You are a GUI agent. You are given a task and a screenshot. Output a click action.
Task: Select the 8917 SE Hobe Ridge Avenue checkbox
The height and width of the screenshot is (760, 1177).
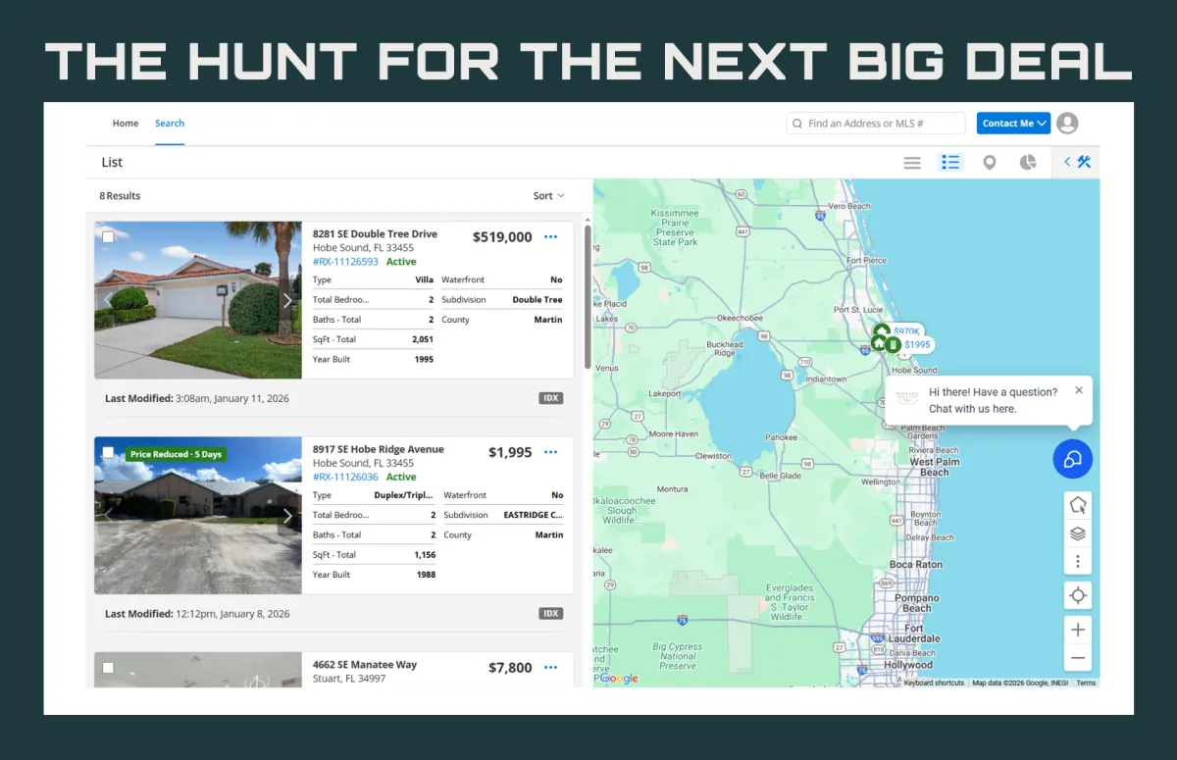click(x=108, y=452)
